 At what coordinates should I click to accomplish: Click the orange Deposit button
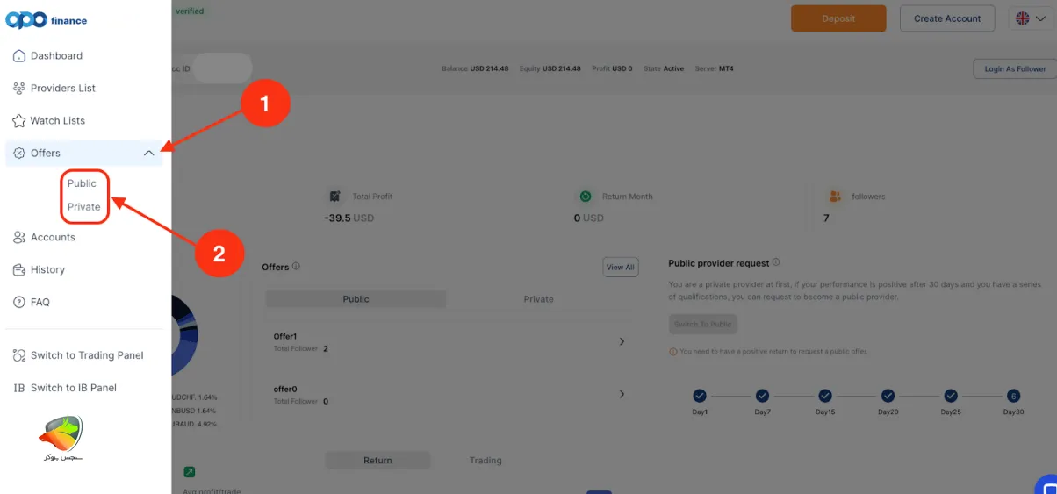(838, 18)
